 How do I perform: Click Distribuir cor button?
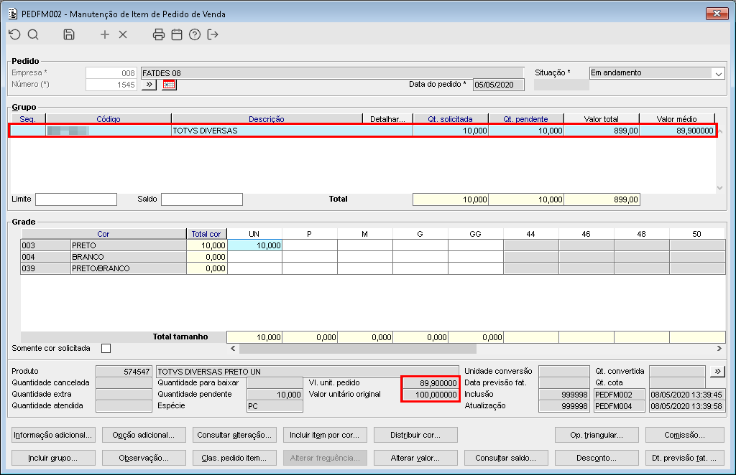click(x=415, y=436)
